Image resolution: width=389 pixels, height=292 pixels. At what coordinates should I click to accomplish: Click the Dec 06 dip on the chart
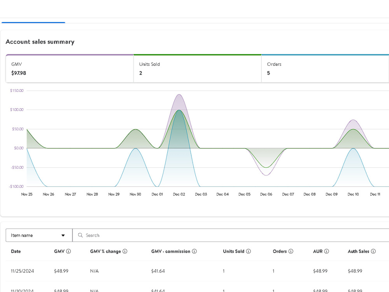266,175
